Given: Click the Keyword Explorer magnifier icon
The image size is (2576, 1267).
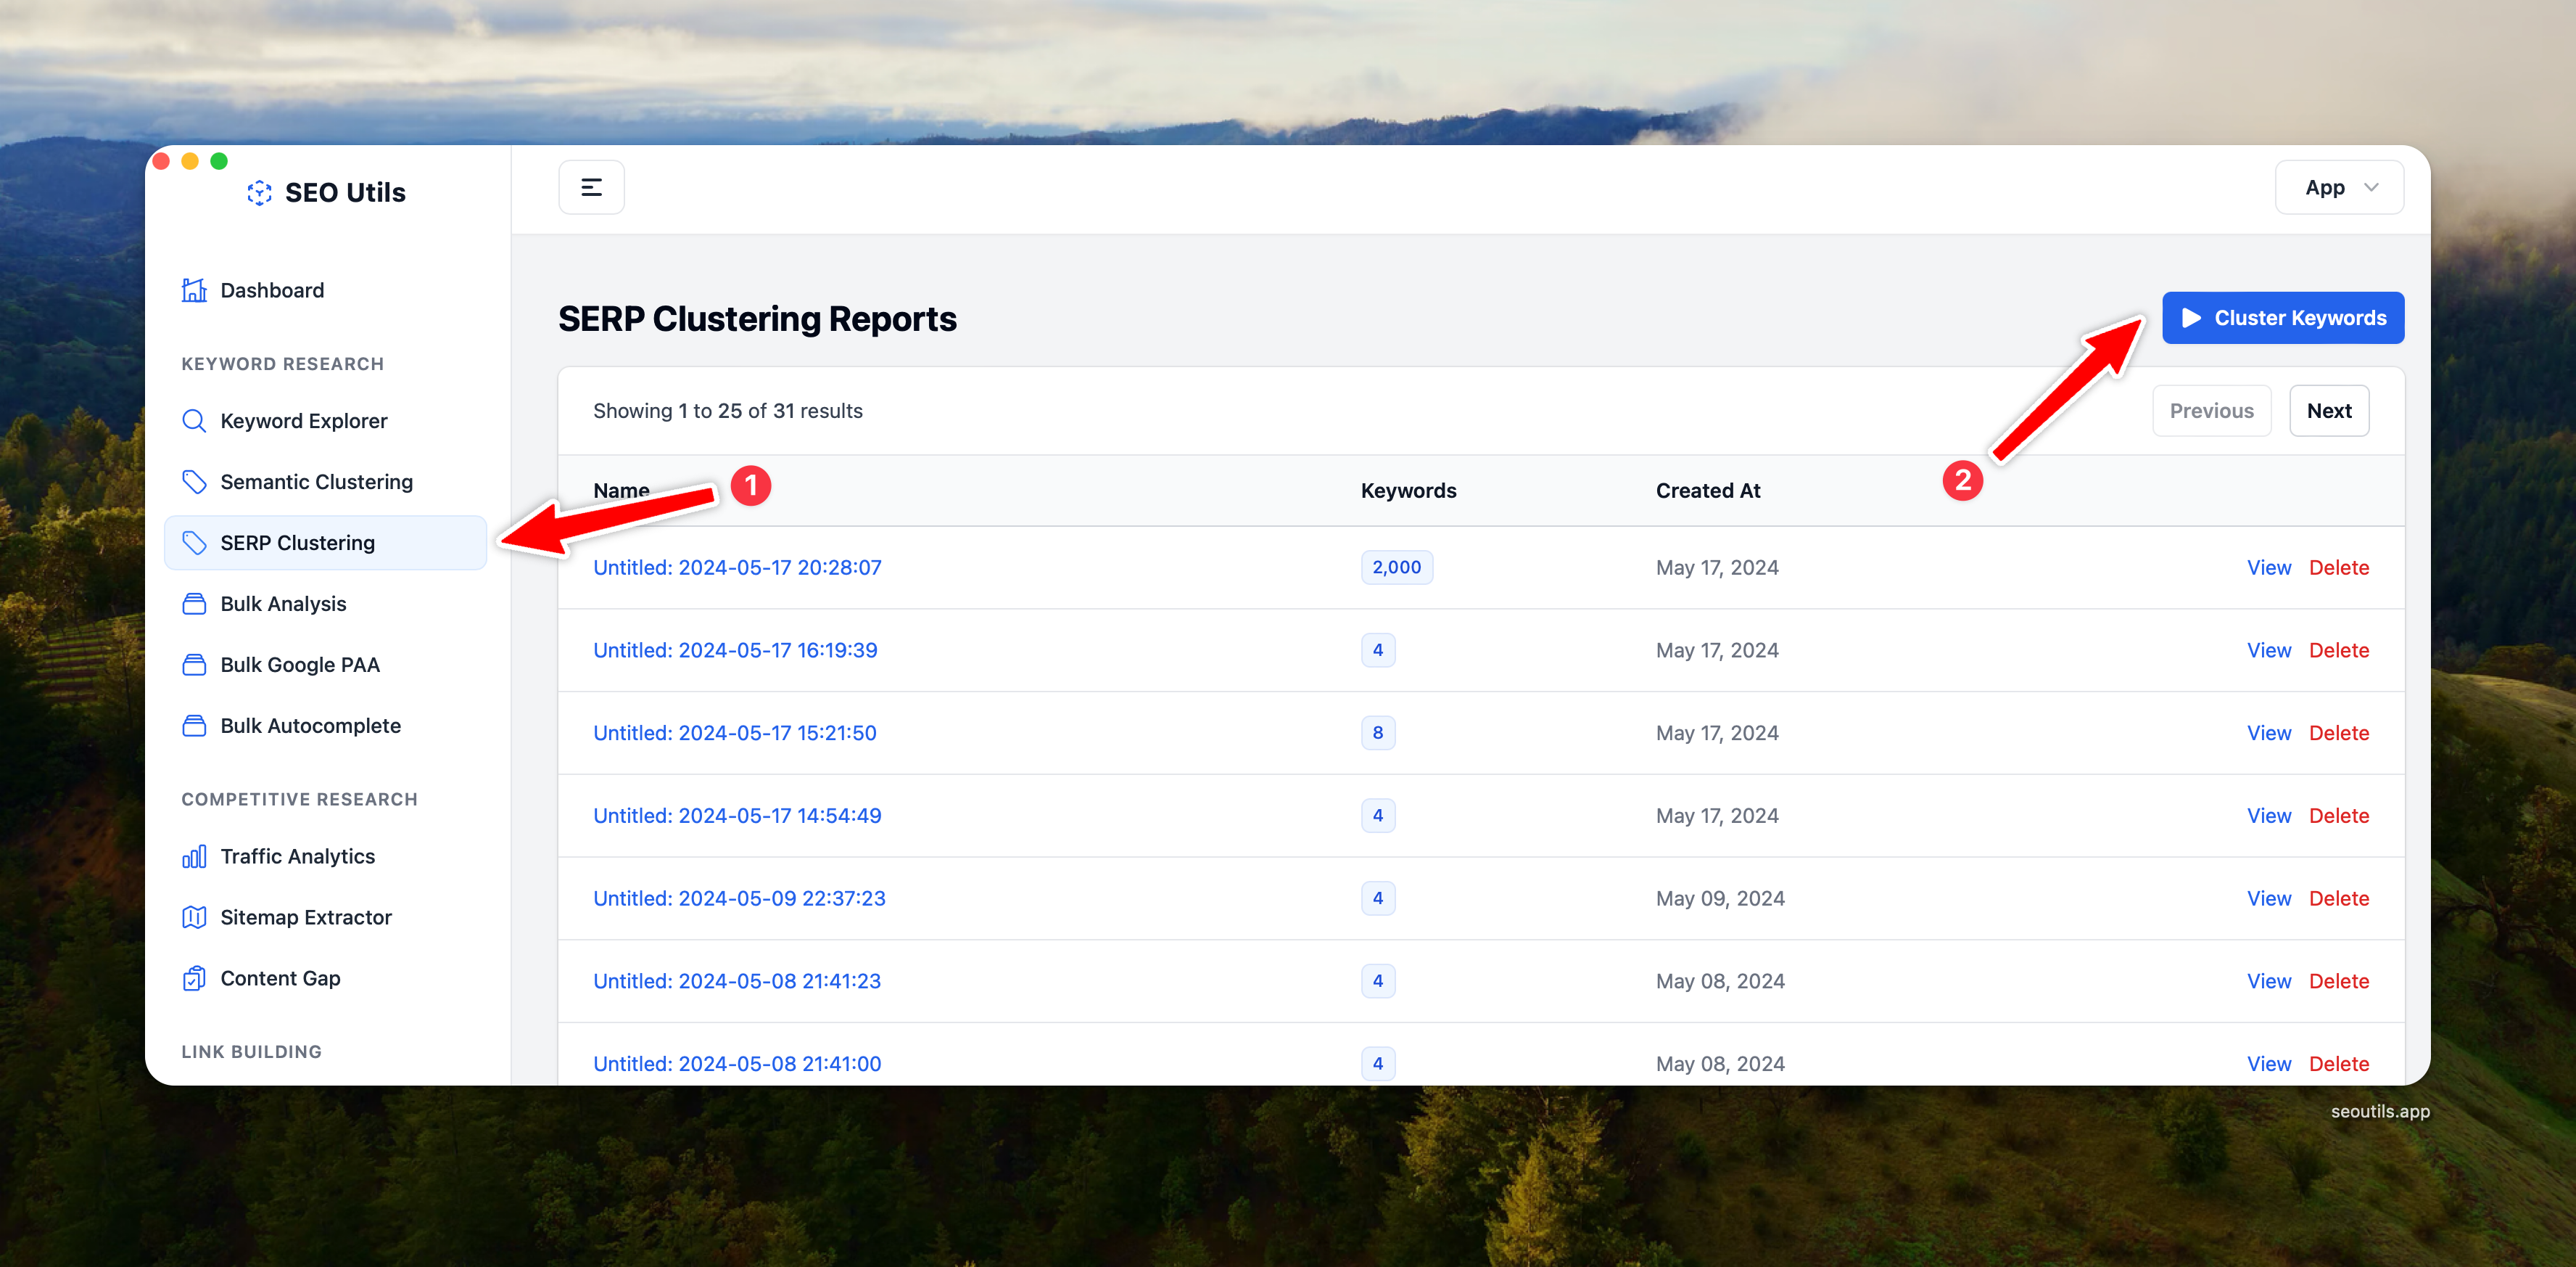Looking at the screenshot, I should point(194,422).
